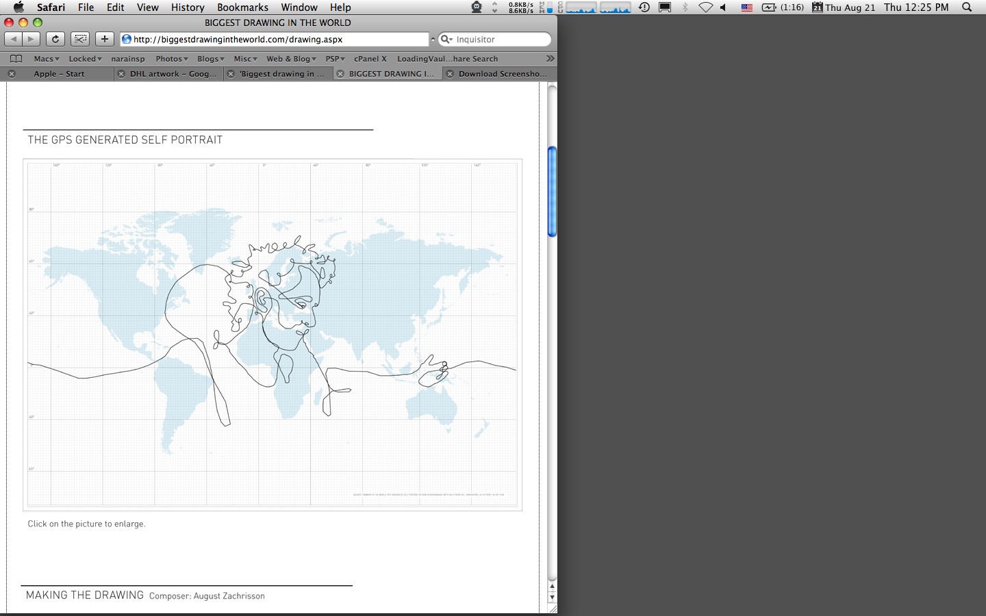Click the blue vertical scrollbar thumb

click(x=552, y=192)
